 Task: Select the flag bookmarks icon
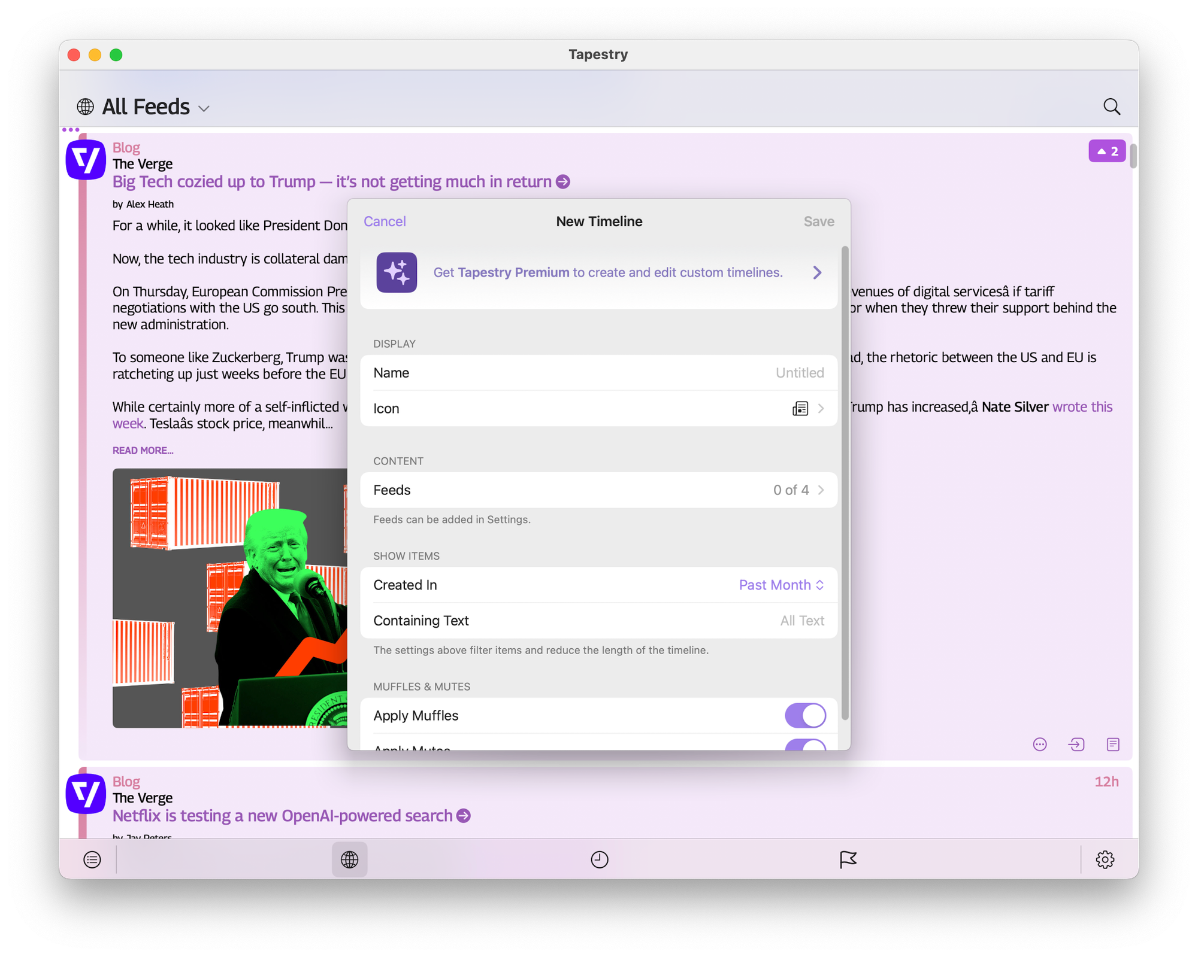pyautogui.click(x=848, y=859)
